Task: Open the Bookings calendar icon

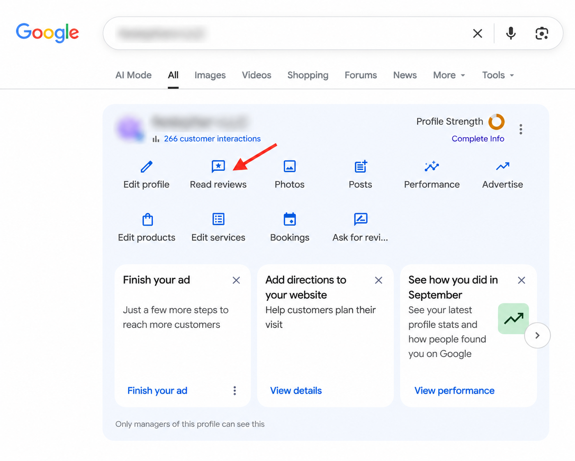Action: click(x=290, y=219)
